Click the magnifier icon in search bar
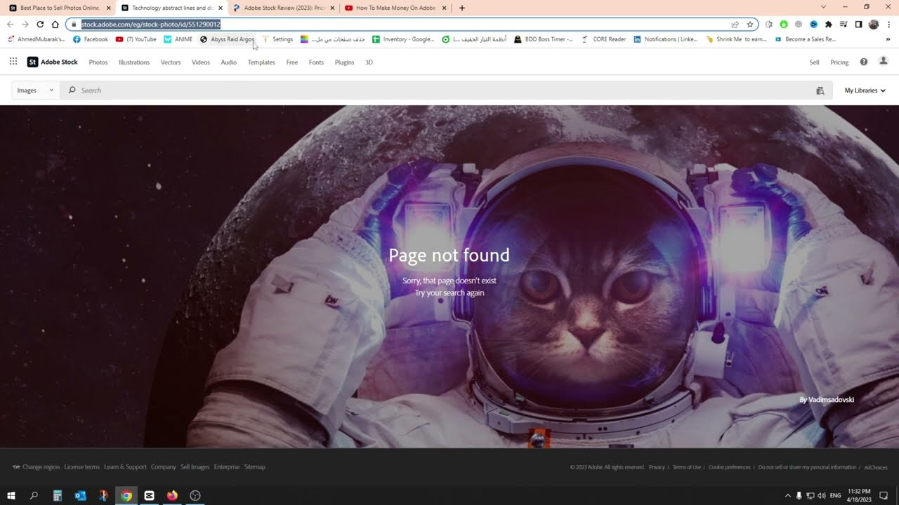The width and height of the screenshot is (899, 505). pyautogui.click(x=72, y=90)
